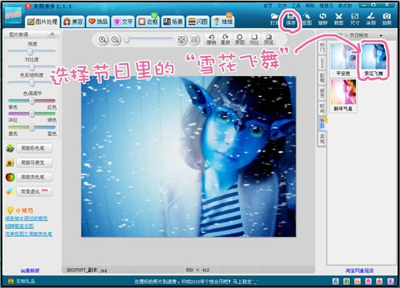
Task: Click the 亮度 brightness slider handle
Action: [30, 51]
